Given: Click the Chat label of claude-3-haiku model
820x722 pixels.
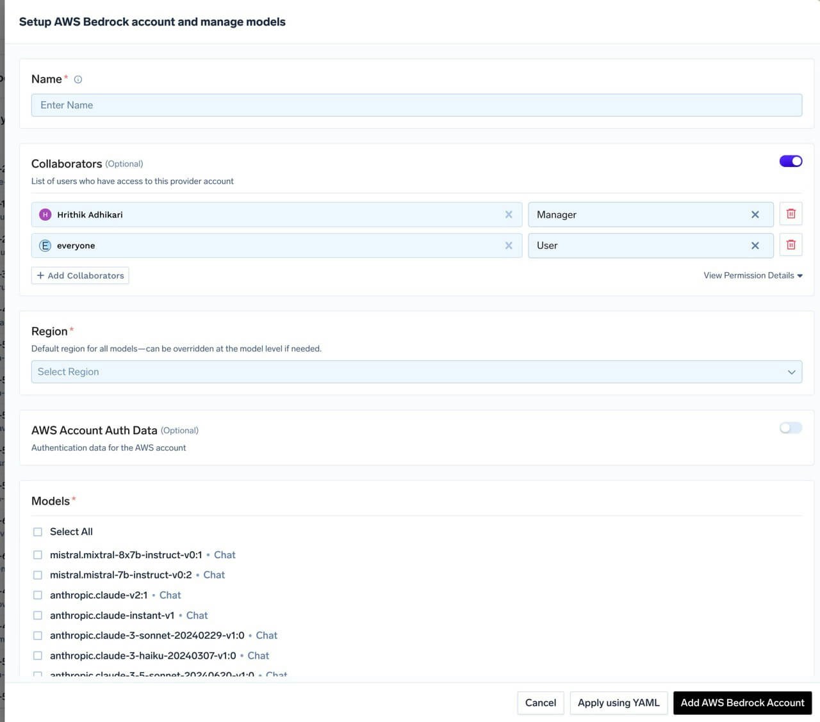Looking at the screenshot, I should (258, 655).
